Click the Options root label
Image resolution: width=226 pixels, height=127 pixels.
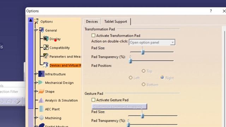click(x=46, y=22)
